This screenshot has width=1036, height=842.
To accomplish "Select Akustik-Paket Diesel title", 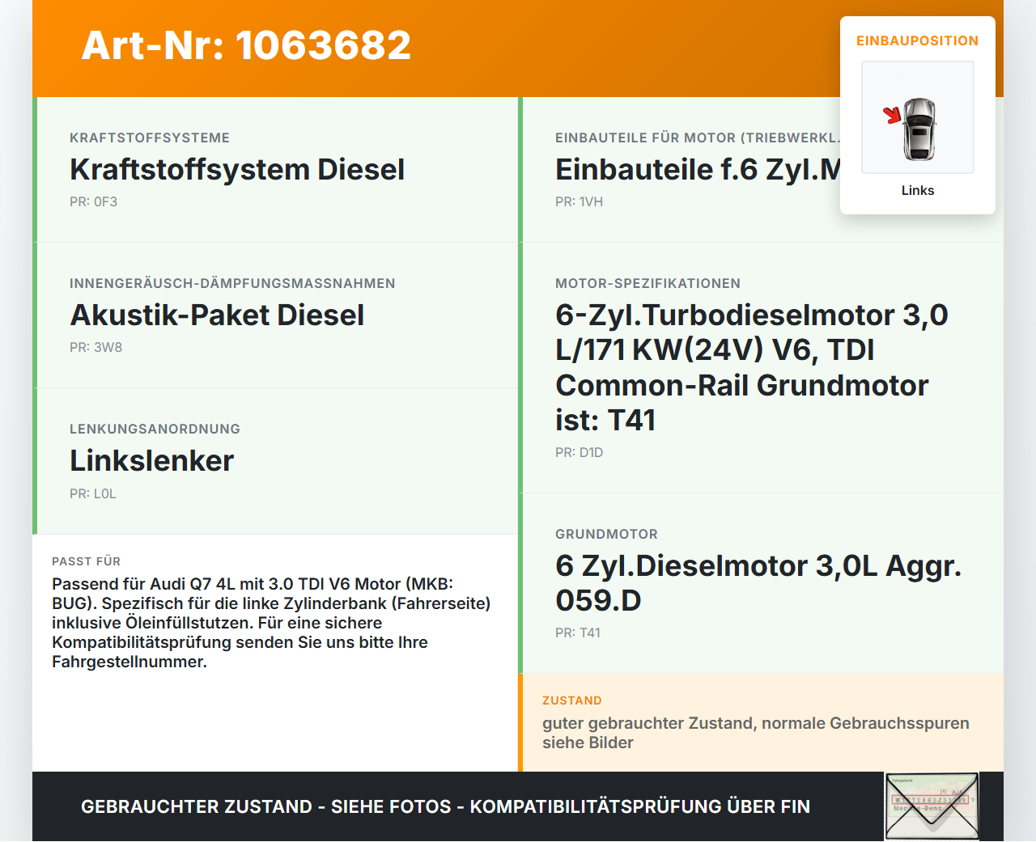I will [217, 315].
